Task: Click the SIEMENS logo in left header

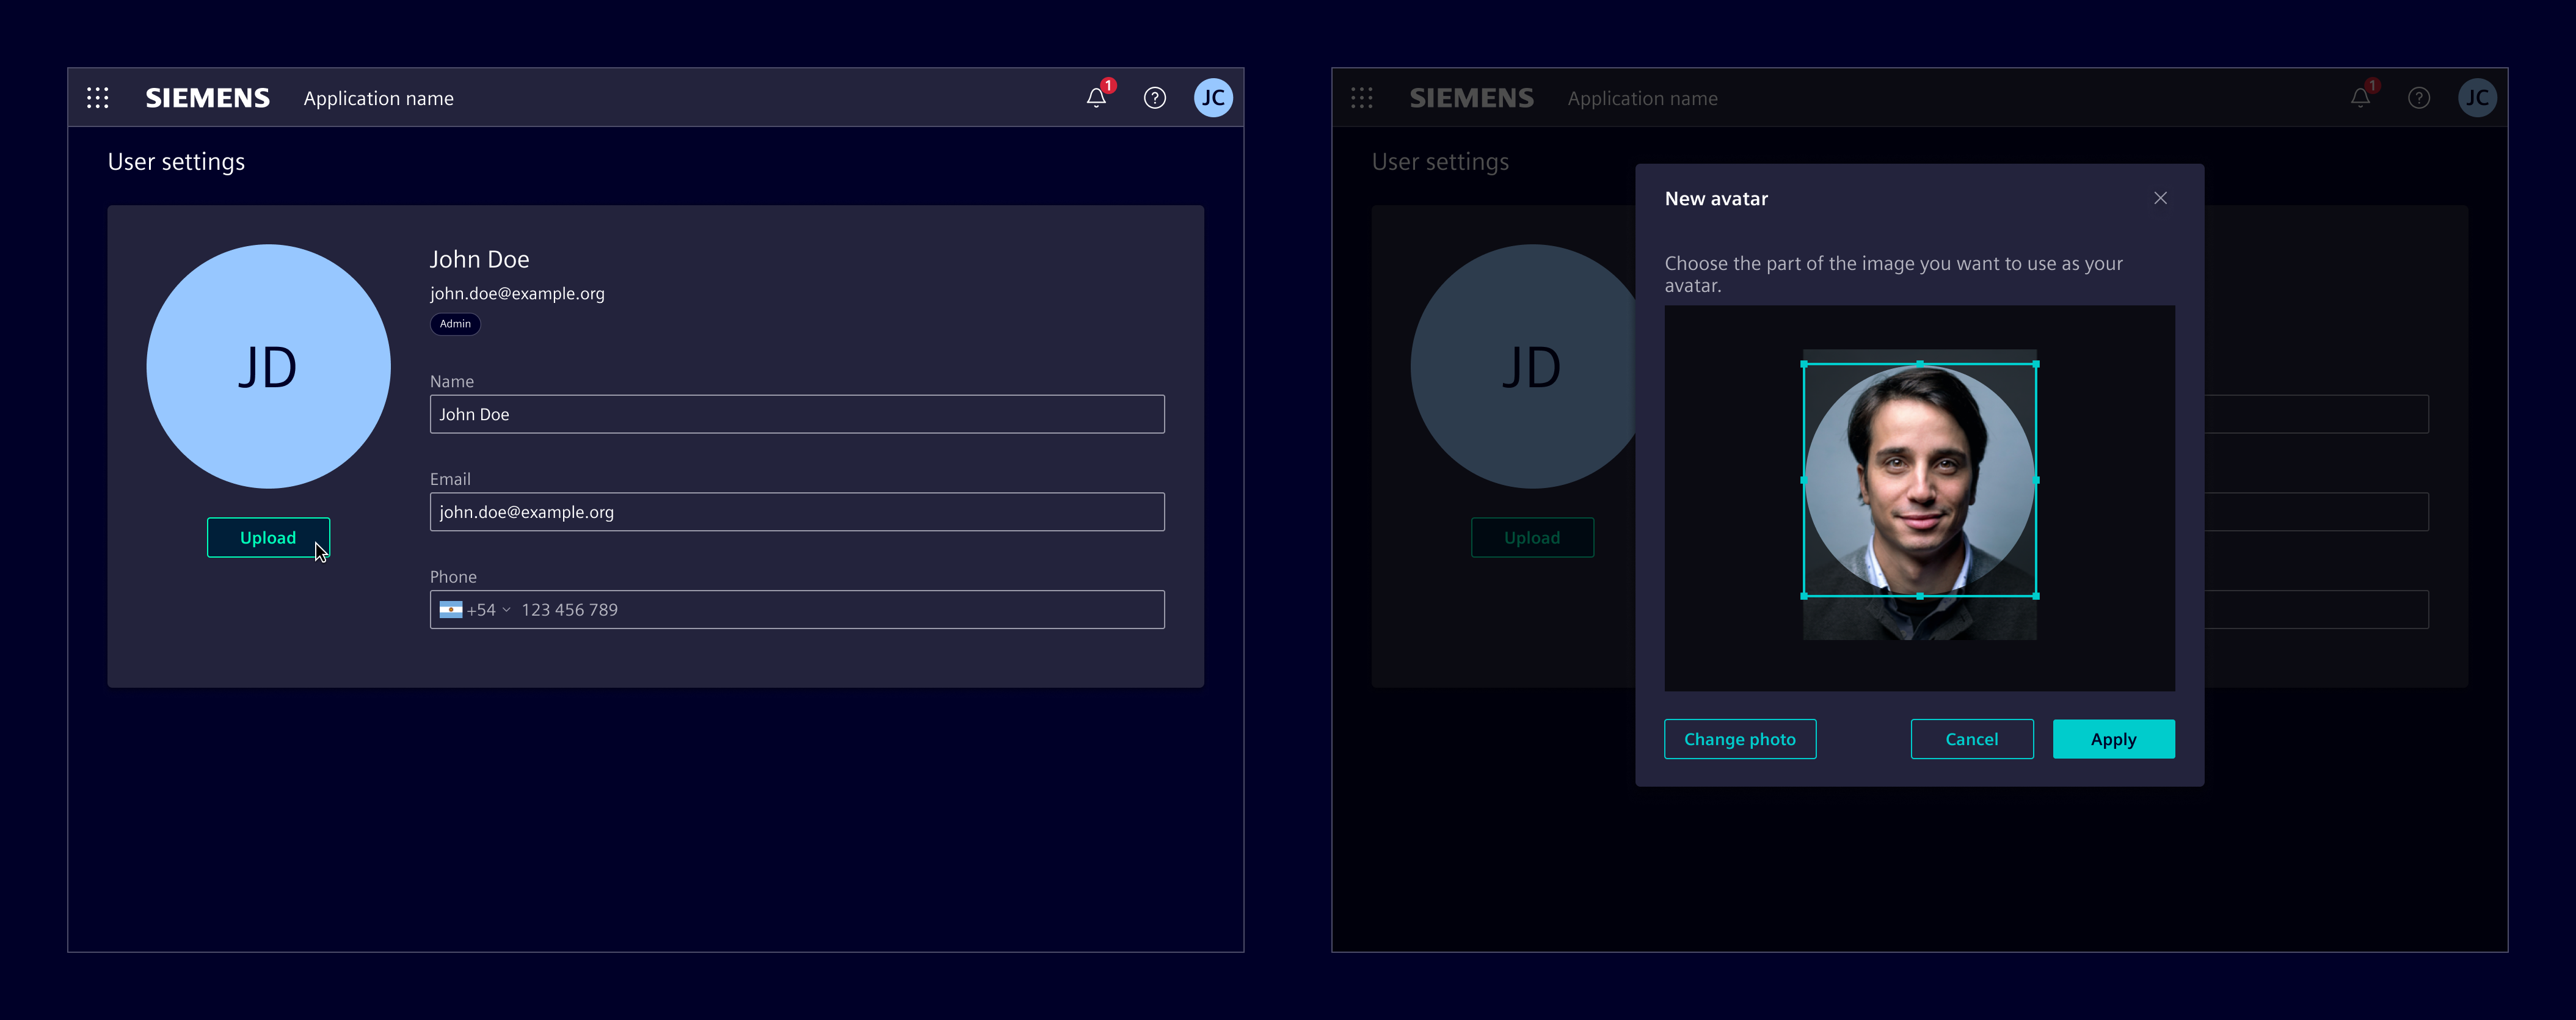Action: 207,98
